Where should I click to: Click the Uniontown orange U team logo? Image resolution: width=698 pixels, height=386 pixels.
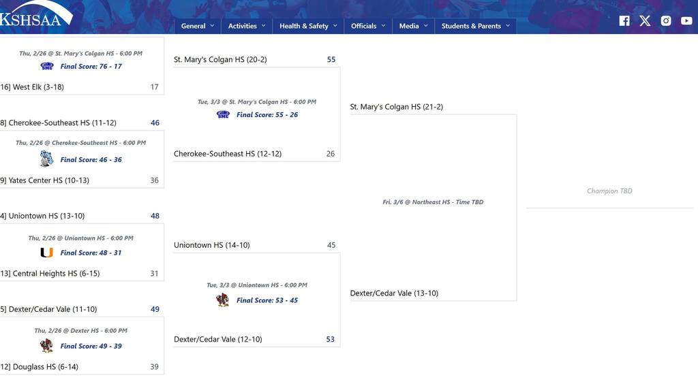coord(46,253)
